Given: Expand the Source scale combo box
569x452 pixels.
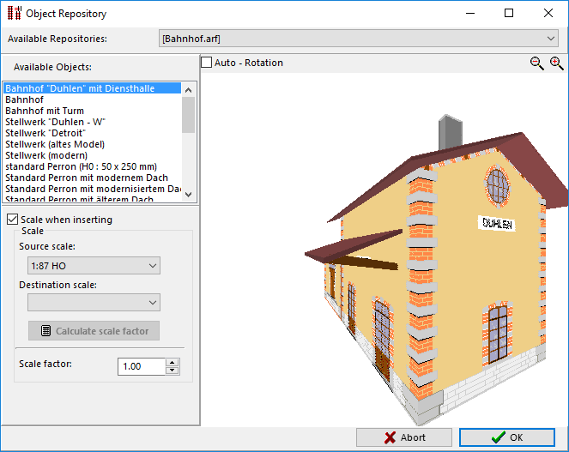Looking at the screenshot, I should tap(94, 266).
